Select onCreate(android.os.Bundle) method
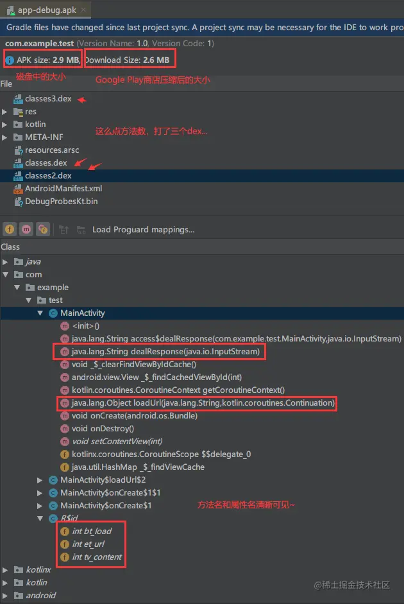Image resolution: width=404 pixels, height=604 pixels. pyautogui.click(x=134, y=416)
